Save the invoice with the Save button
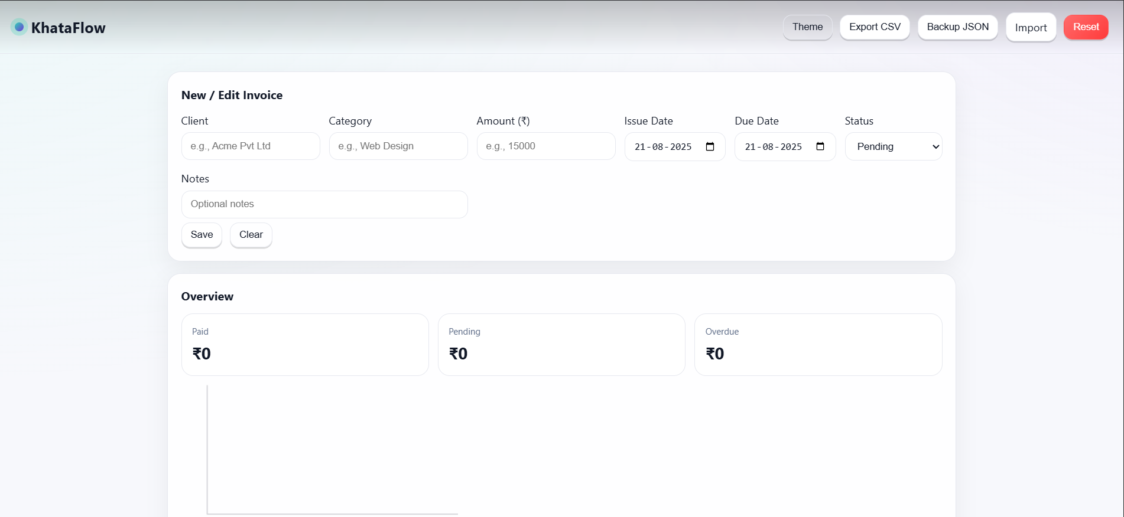The width and height of the screenshot is (1124, 517). (202, 235)
